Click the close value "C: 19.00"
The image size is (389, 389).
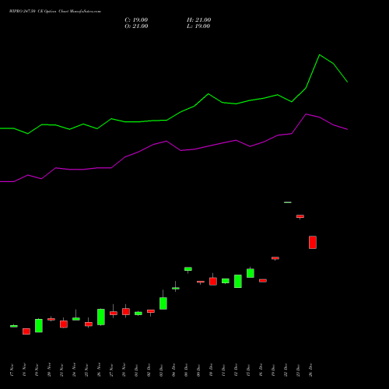pos(136,20)
